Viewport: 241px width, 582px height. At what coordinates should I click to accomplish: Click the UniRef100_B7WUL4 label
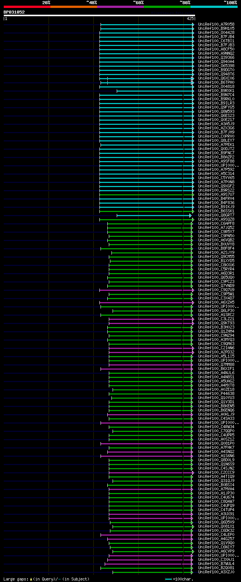tap(216, 564)
